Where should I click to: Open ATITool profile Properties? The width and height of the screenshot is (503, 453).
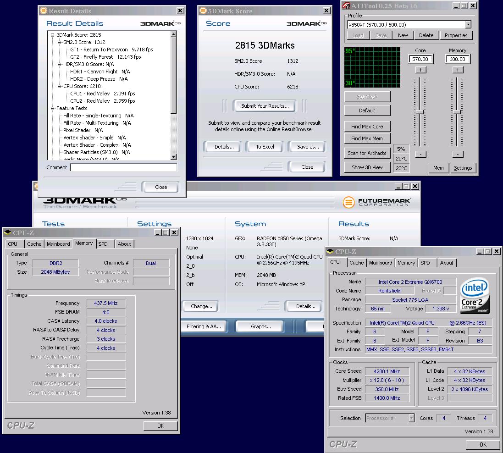coord(456,35)
